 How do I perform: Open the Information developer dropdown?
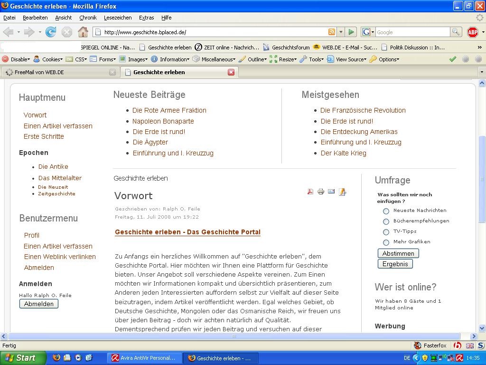click(170, 59)
